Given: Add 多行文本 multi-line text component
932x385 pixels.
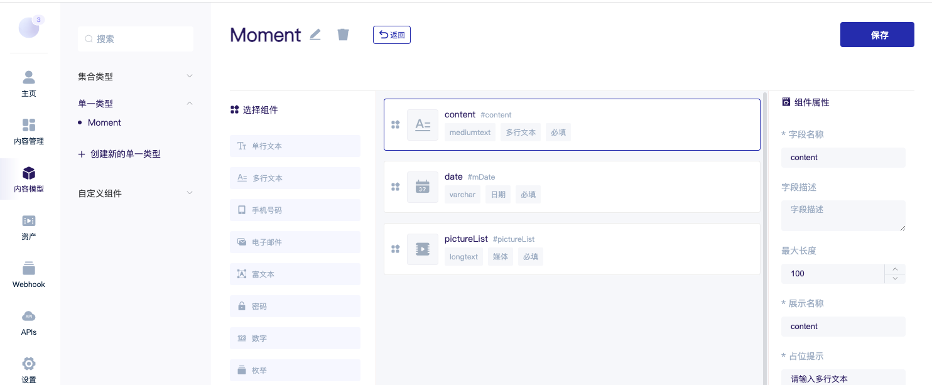Looking at the screenshot, I should pyautogui.click(x=295, y=178).
